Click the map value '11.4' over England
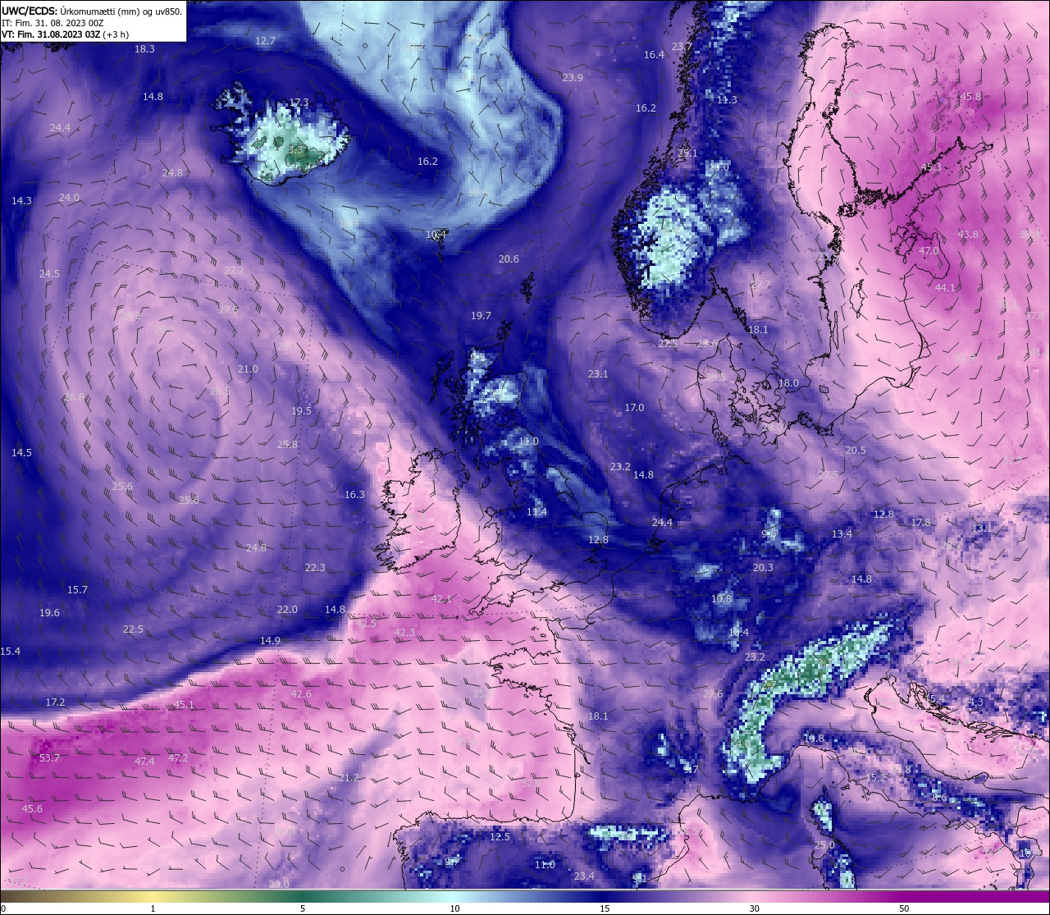Image resolution: width=1050 pixels, height=915 pixels. click(536, 513)
